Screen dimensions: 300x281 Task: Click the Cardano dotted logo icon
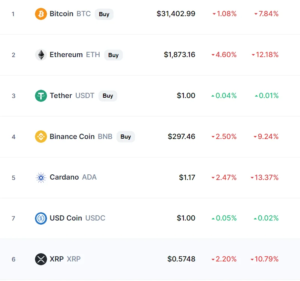pos(41,178)
